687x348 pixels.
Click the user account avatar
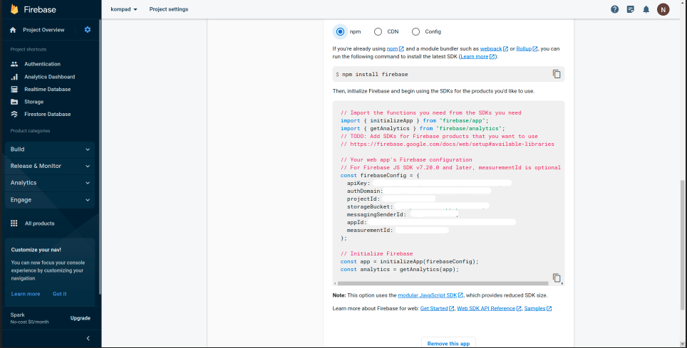pos(663,9)
